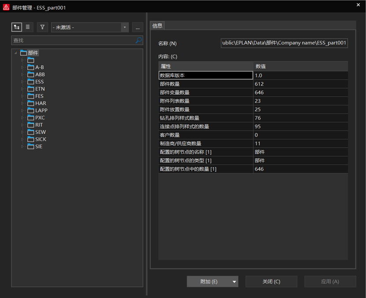Viewport: 366px width, 298px height.
Task: Close the 部件管理 window
Action: point(359,5)
